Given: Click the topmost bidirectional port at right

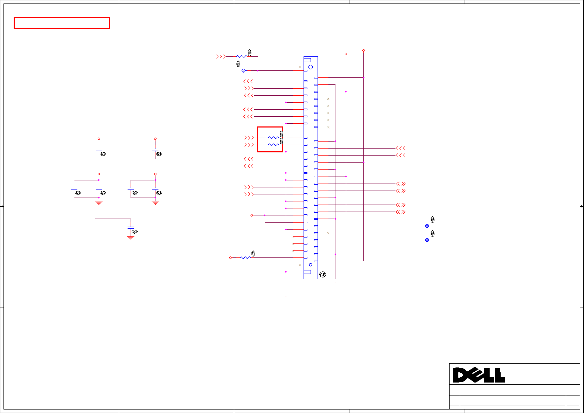Looking at the screenshot, I should point(401,184).
